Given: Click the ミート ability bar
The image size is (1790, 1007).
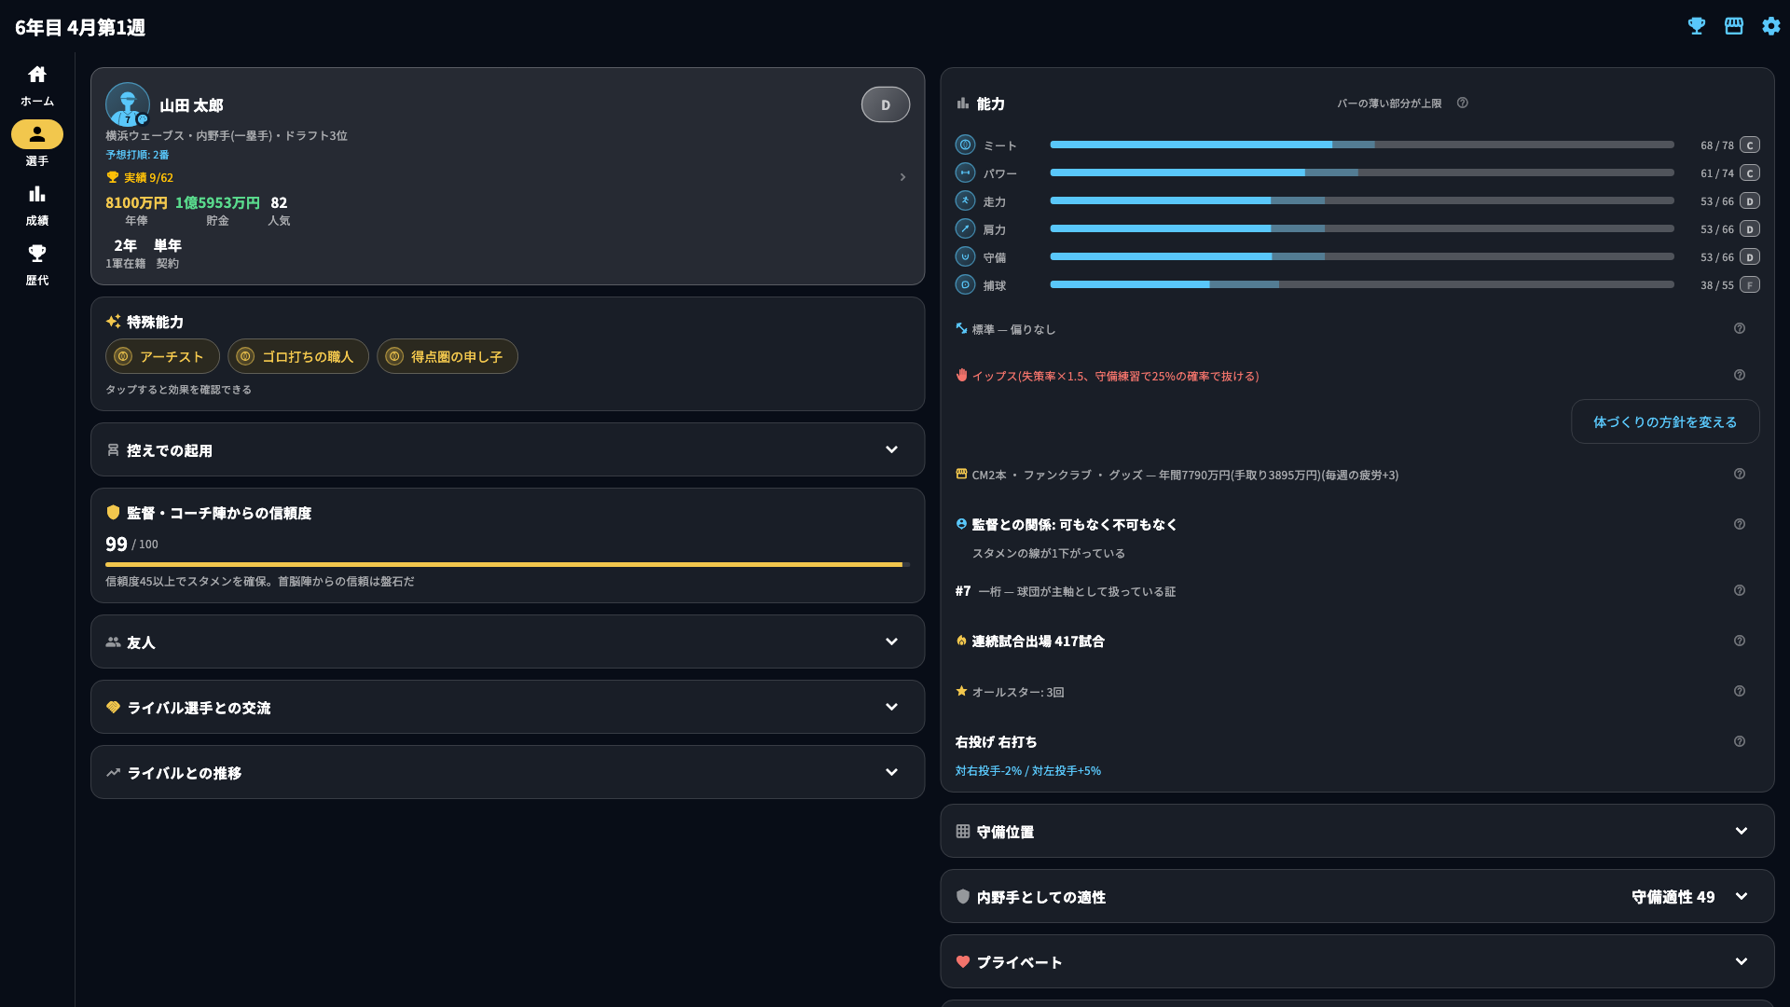Looking at the screenshot, I should click(1362, 145).
